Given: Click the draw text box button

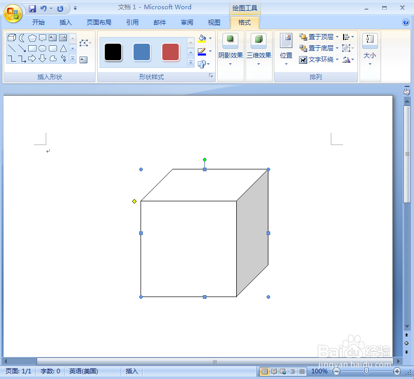Looking at the screenshot, I should point(83,60).
